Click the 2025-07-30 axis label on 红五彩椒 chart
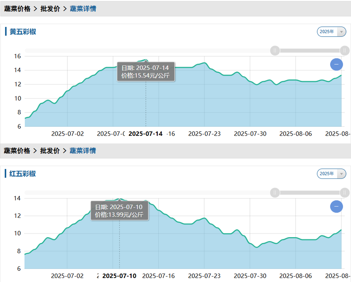The width and height of the screenshot is (351, 282). point(250,276)
